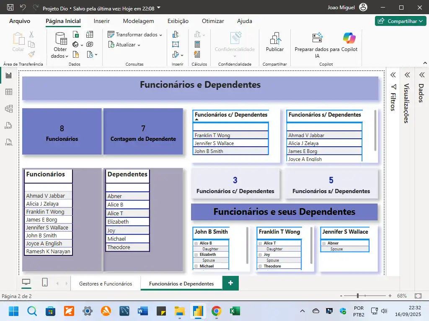Open Windows Start menu
The width and height of the screenshot is (429, 321).
(13, 311)
